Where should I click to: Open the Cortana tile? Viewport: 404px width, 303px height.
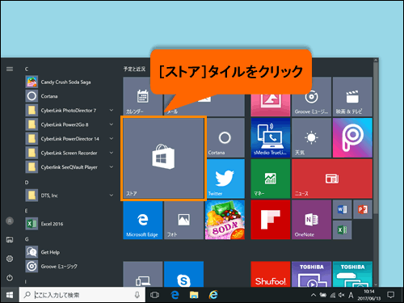225,137
